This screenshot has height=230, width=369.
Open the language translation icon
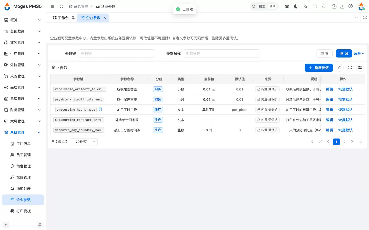click(305, 6)
